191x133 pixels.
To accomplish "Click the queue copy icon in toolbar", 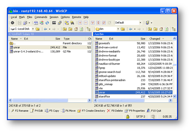I will click(25, 23).
